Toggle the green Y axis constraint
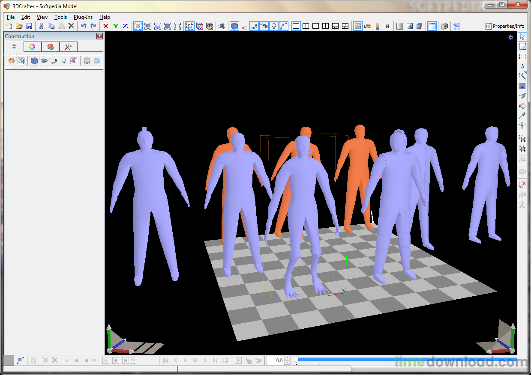 (x=116, y=26)
